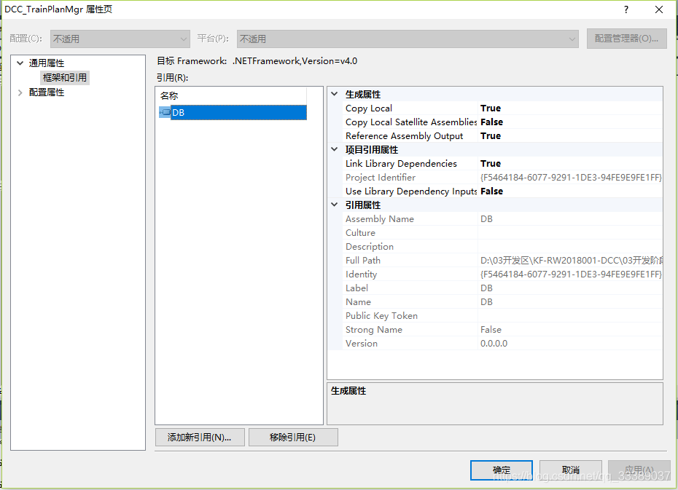
Task: Select 框架和引用 tree item
Action: tap(65, 78)
